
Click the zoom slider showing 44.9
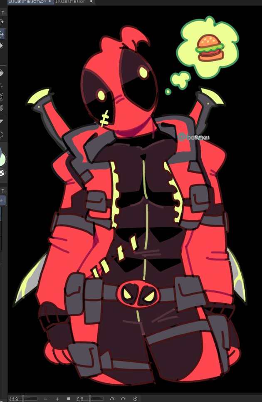point(23,399)
